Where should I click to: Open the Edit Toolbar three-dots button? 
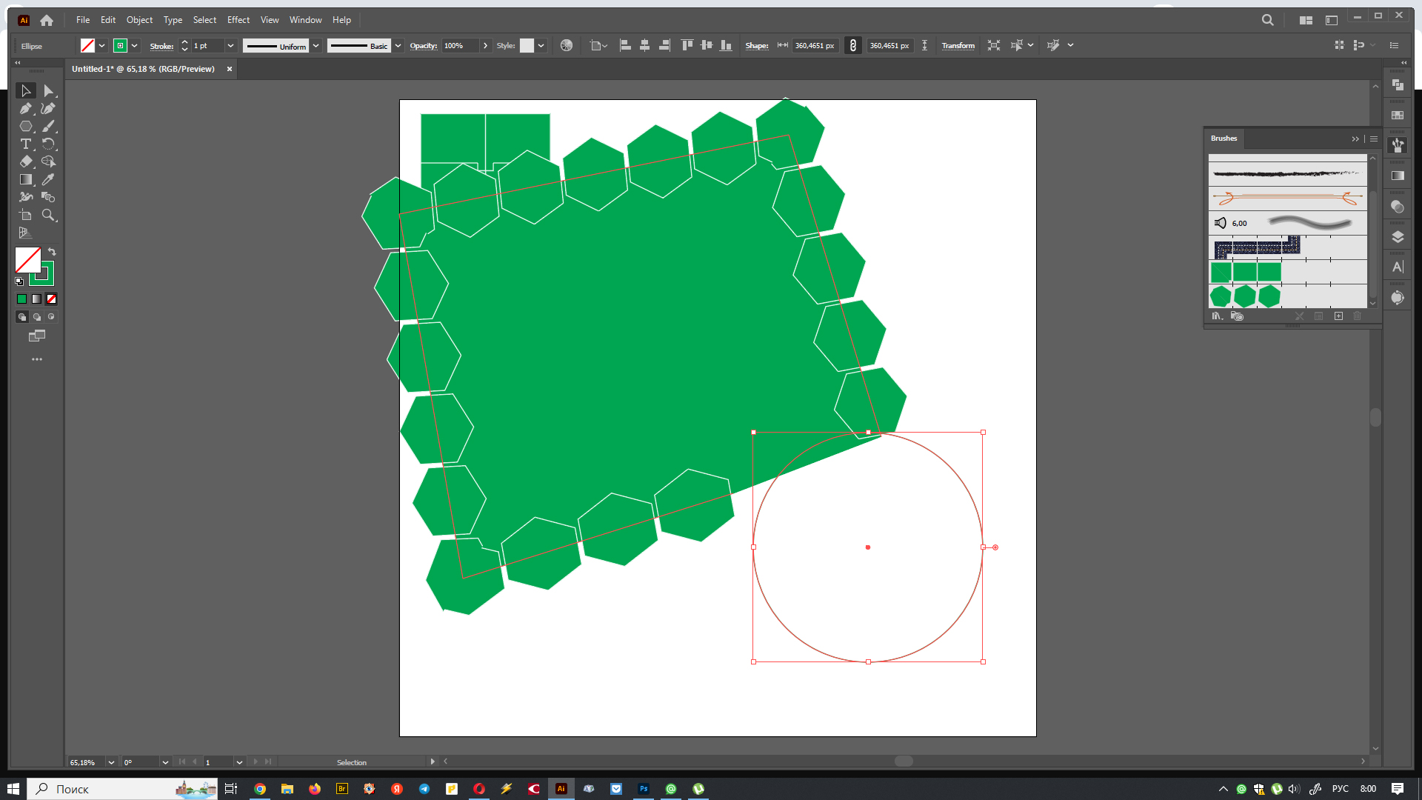(x=37, y=359)
